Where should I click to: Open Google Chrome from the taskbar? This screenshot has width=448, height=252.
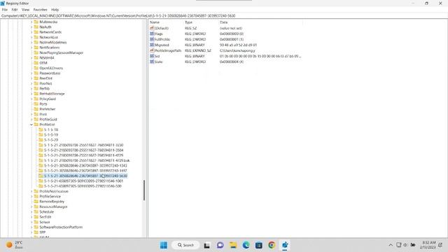pos(272,245)
